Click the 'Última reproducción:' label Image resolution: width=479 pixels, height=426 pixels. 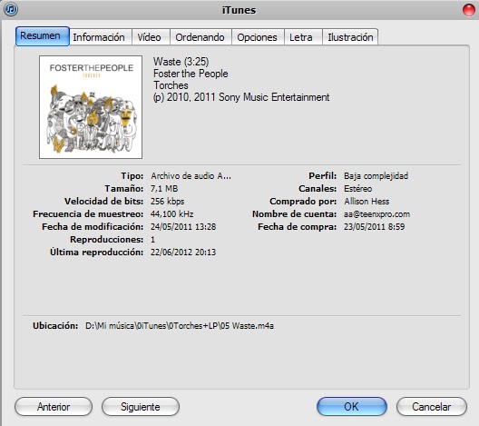(x=96, y=252)
